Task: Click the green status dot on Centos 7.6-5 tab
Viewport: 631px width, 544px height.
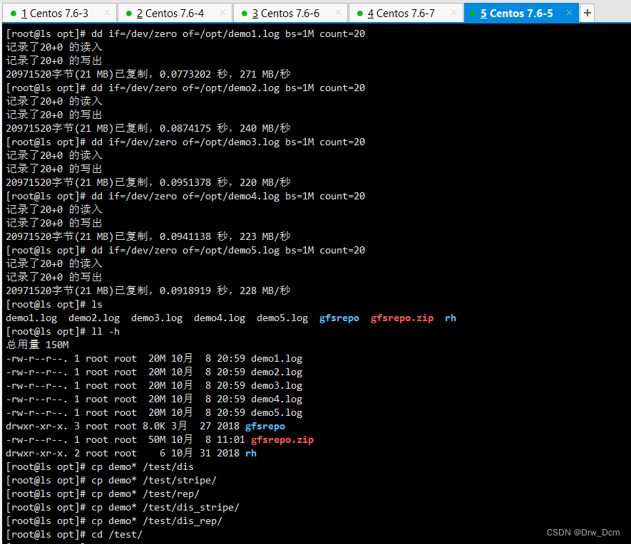Action: pyautogui.click(x=473, y=14)
